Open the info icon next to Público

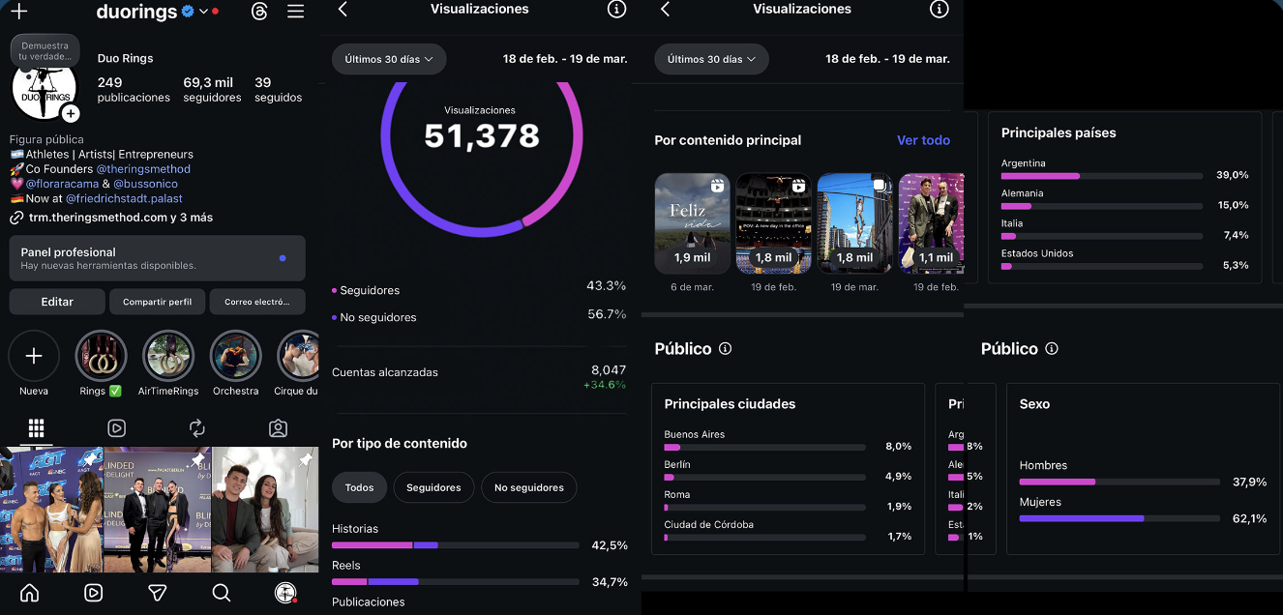[x=726, y=348]
